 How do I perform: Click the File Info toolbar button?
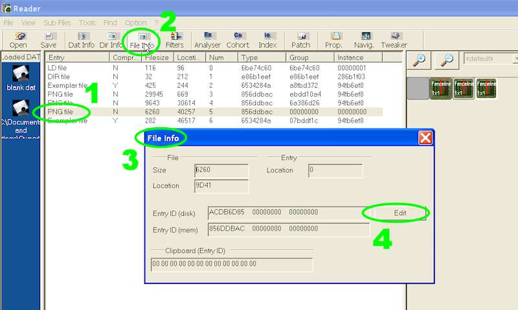coord(142,41)
